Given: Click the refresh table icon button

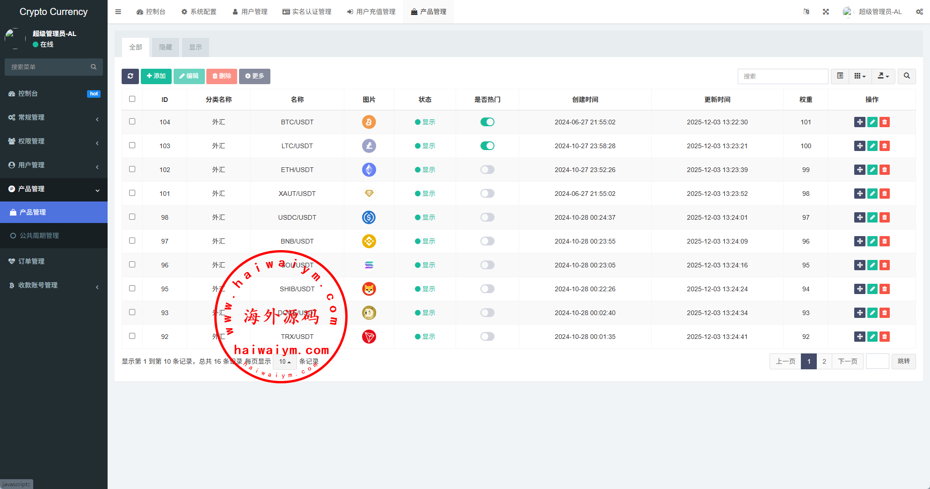Looking at the screenshot, I should (130, 76).
